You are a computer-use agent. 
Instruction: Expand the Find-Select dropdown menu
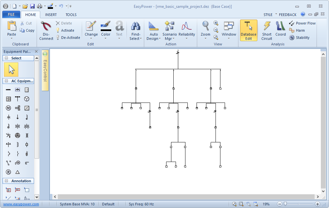pyautogui.click(x=136, y=30)
